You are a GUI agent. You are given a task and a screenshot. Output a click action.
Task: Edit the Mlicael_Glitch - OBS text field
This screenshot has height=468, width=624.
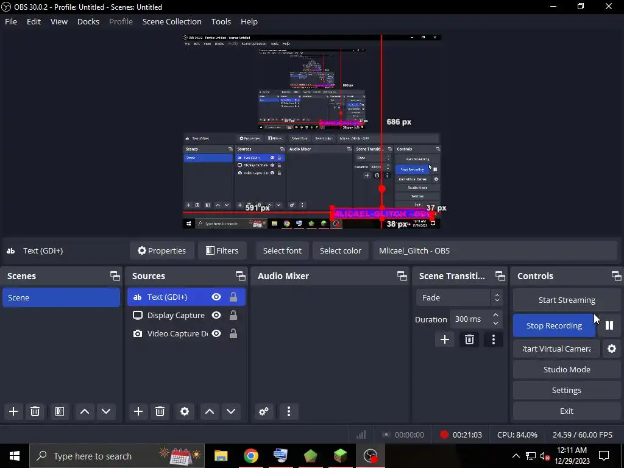(495, 250)
